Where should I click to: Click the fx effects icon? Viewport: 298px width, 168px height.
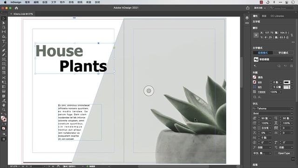click(259, 97)
